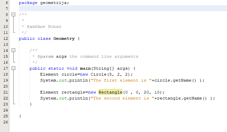
Task: Click the 'new' keyword on line 21
Action: pos(92,92)
